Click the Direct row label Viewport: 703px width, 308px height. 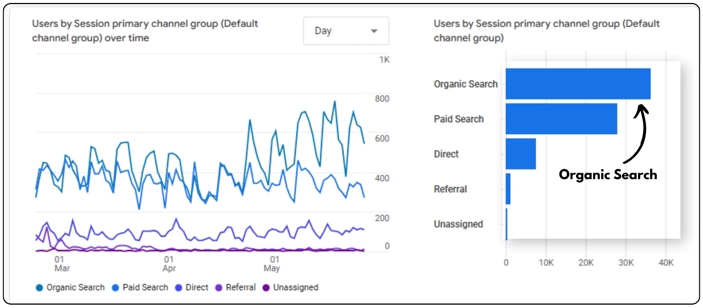tap(446, 154)
